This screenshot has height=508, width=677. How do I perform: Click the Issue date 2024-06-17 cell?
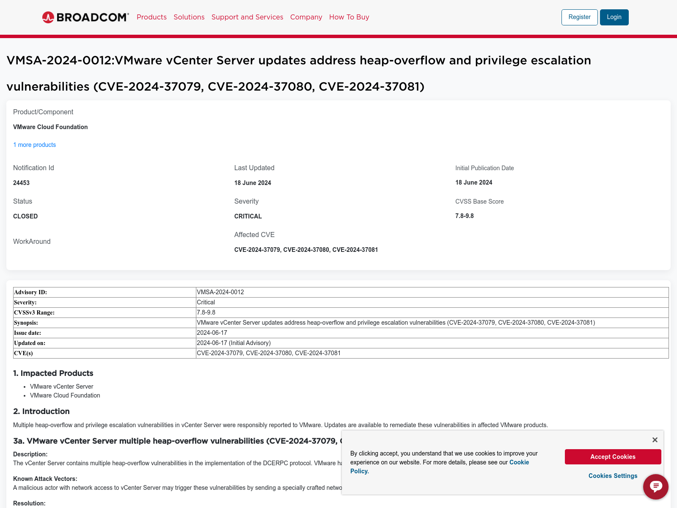pyautogui.click(x=432, y=333)
